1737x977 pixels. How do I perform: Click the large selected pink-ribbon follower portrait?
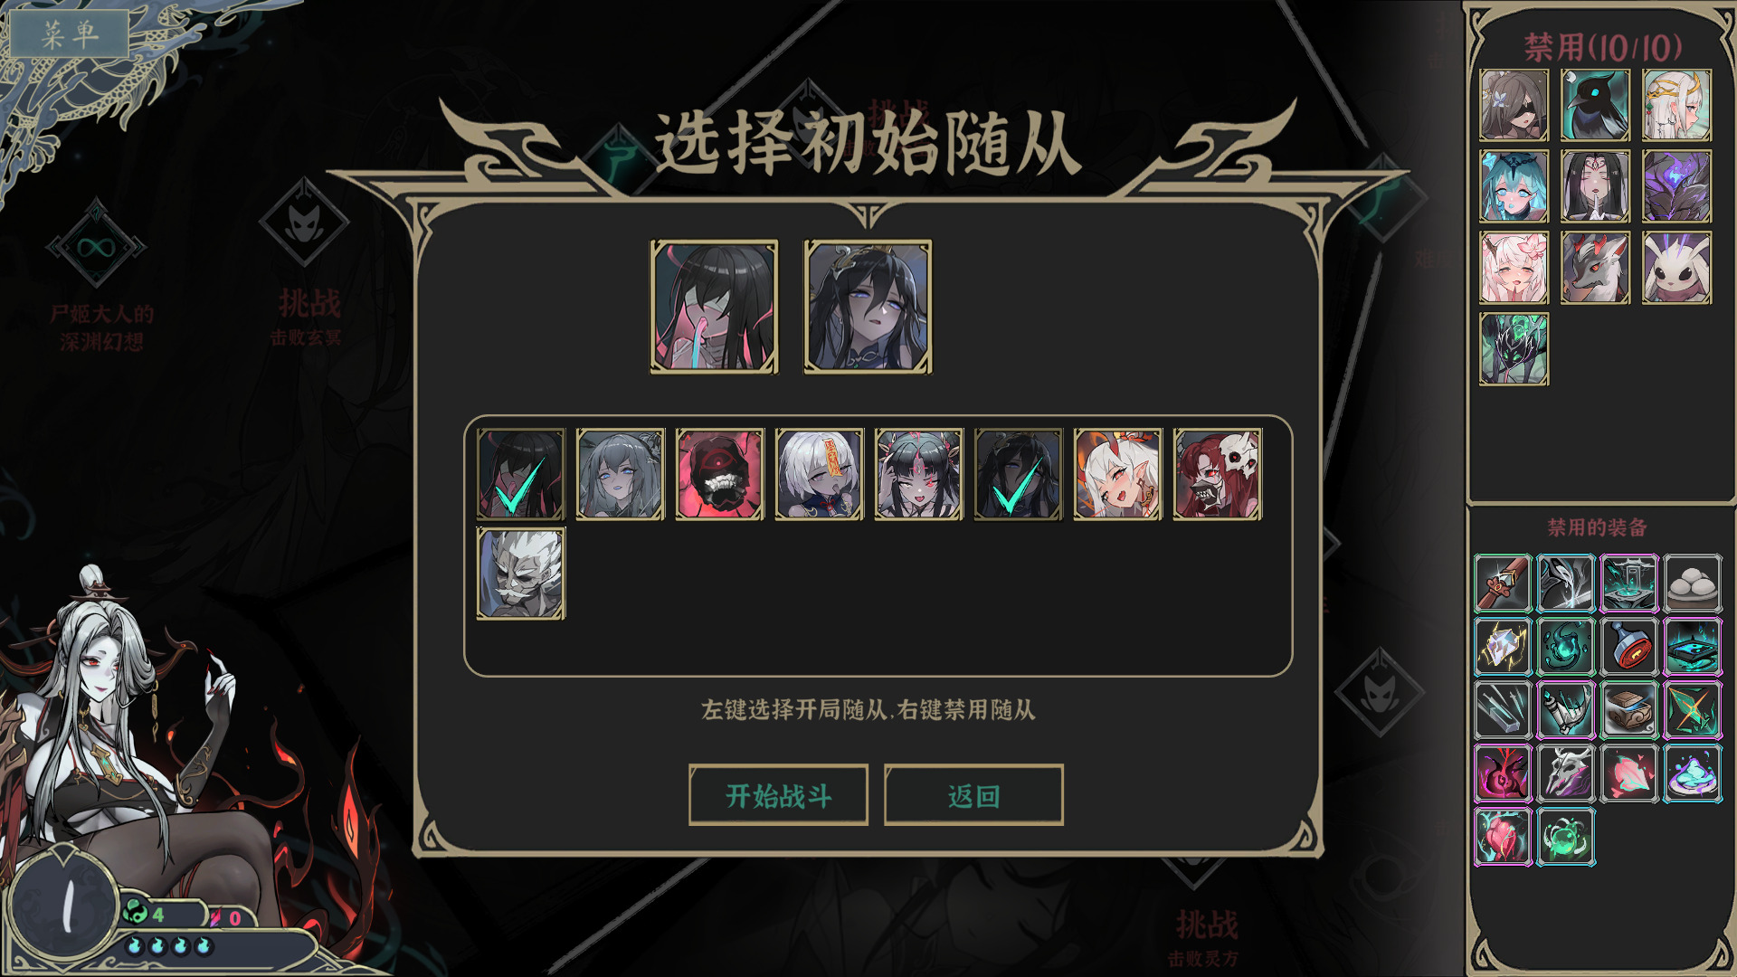pos(714,307)
